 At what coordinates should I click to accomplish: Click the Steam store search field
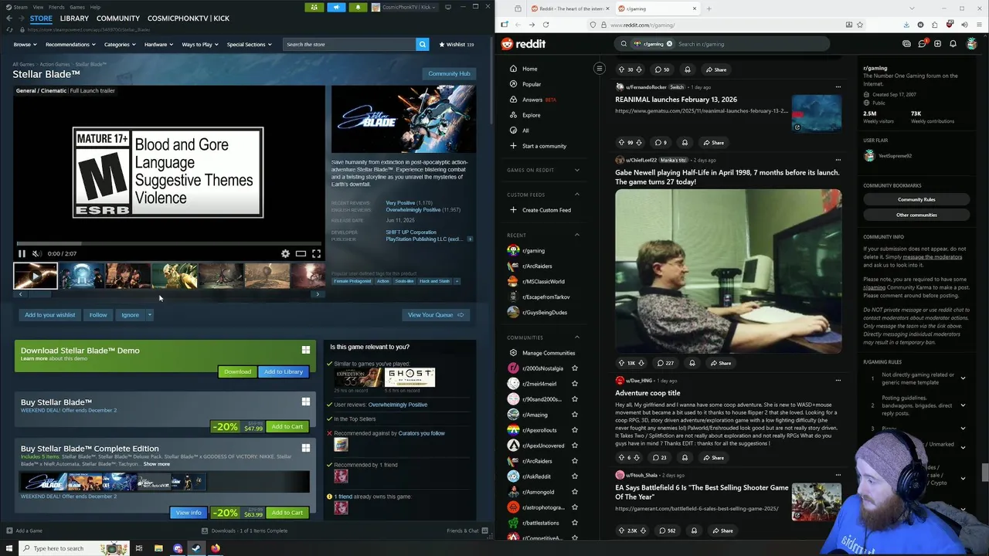pyautogui.click(x=349, y=44)
